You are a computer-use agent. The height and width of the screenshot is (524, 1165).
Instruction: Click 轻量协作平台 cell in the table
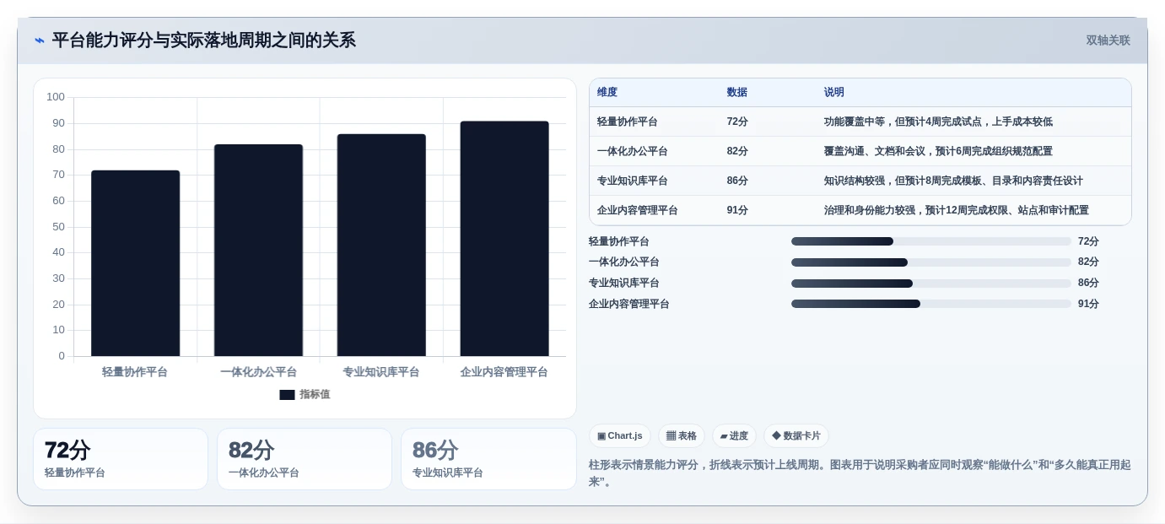[628, 122]
